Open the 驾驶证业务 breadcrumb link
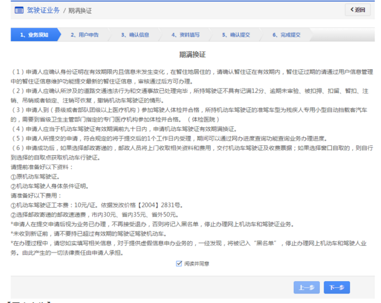The width and height of the screenshot is (381, 303). pos(44,11)
